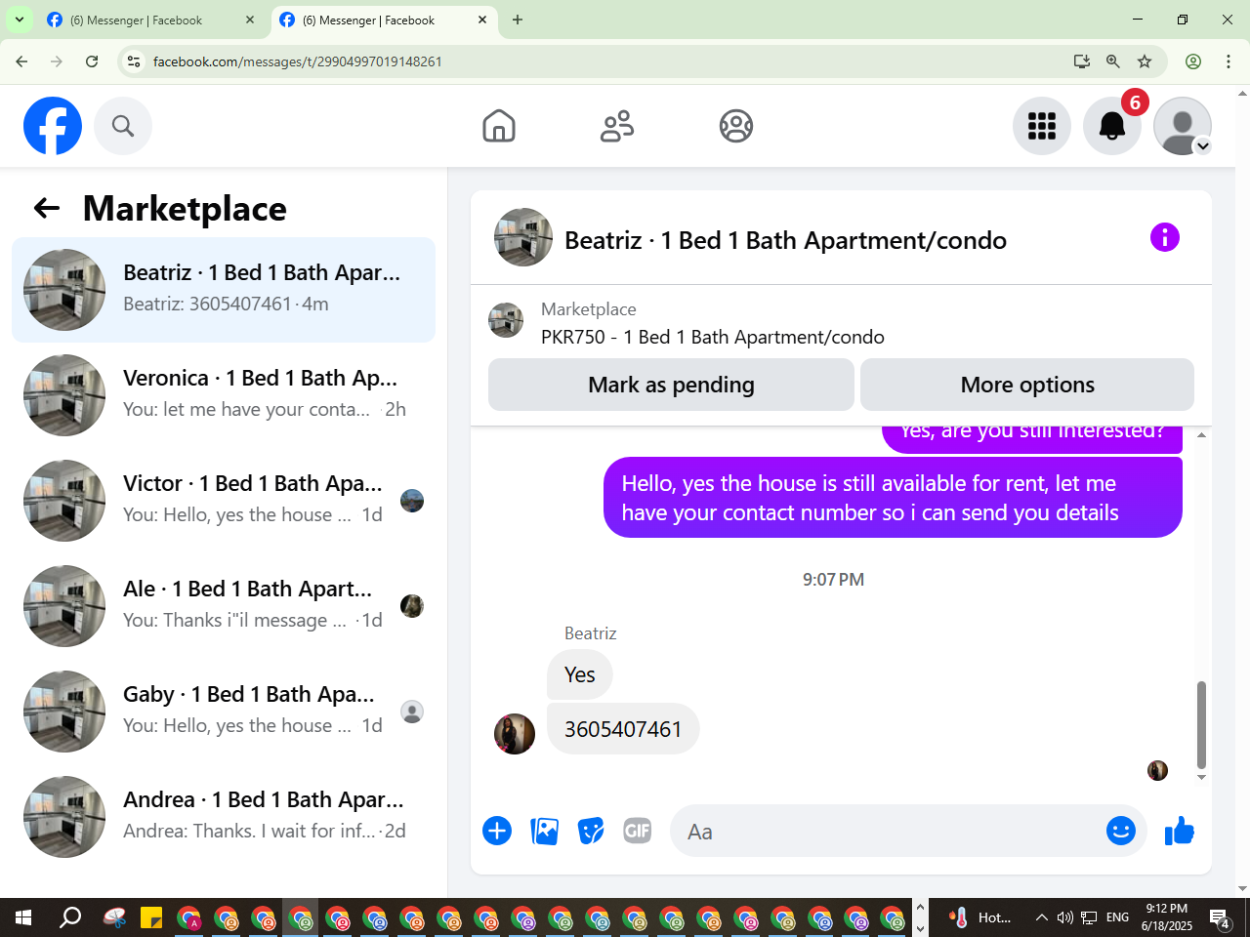Select the 3605407461 message bubble
Image resolution: width=1250 pixels, height=937 pixels.
pos(623,729)
